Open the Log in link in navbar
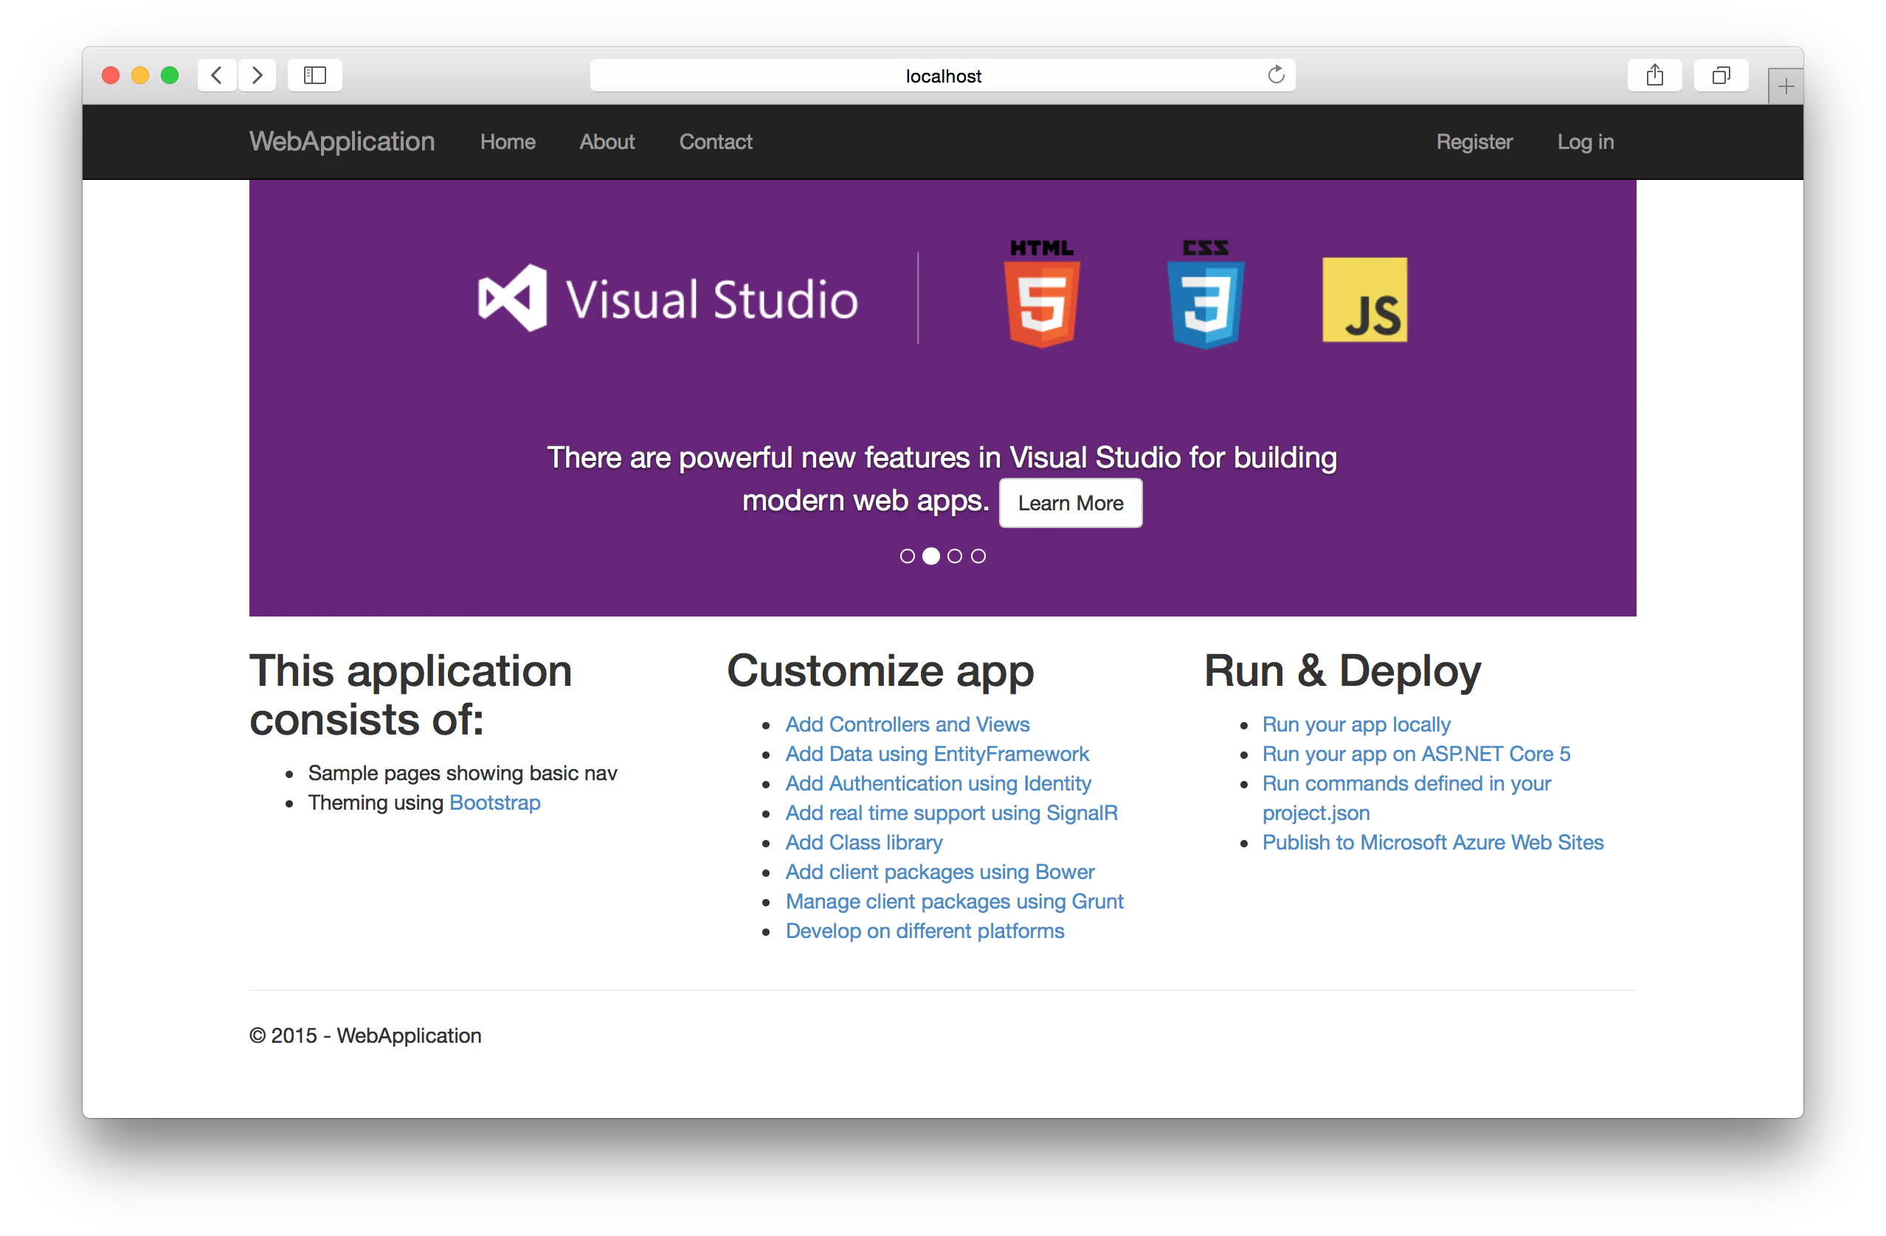 pyautogui.click(x=1585, y=142)
